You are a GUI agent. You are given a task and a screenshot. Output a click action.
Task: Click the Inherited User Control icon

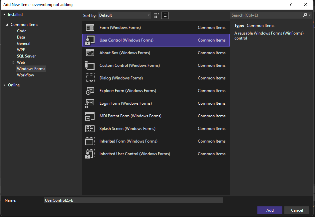click(x=90, y=154)
